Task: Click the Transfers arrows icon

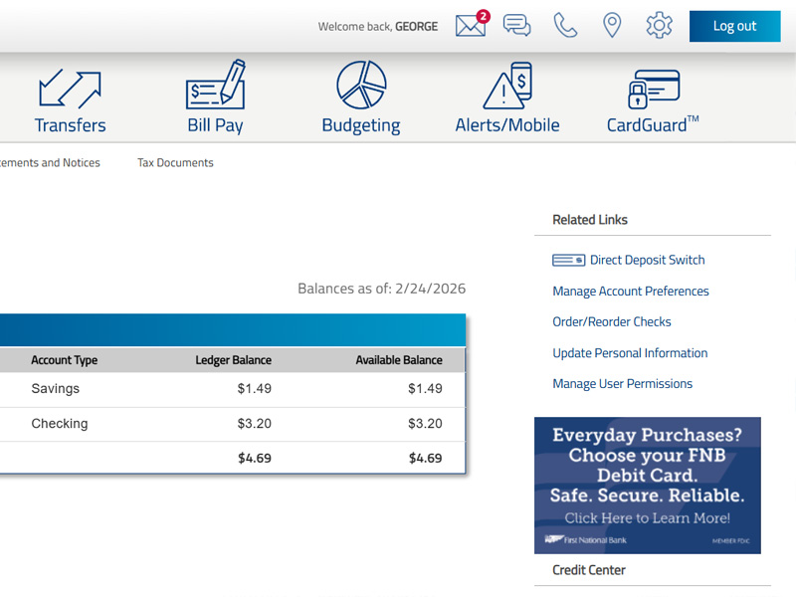Action: (x=70, y=88)
